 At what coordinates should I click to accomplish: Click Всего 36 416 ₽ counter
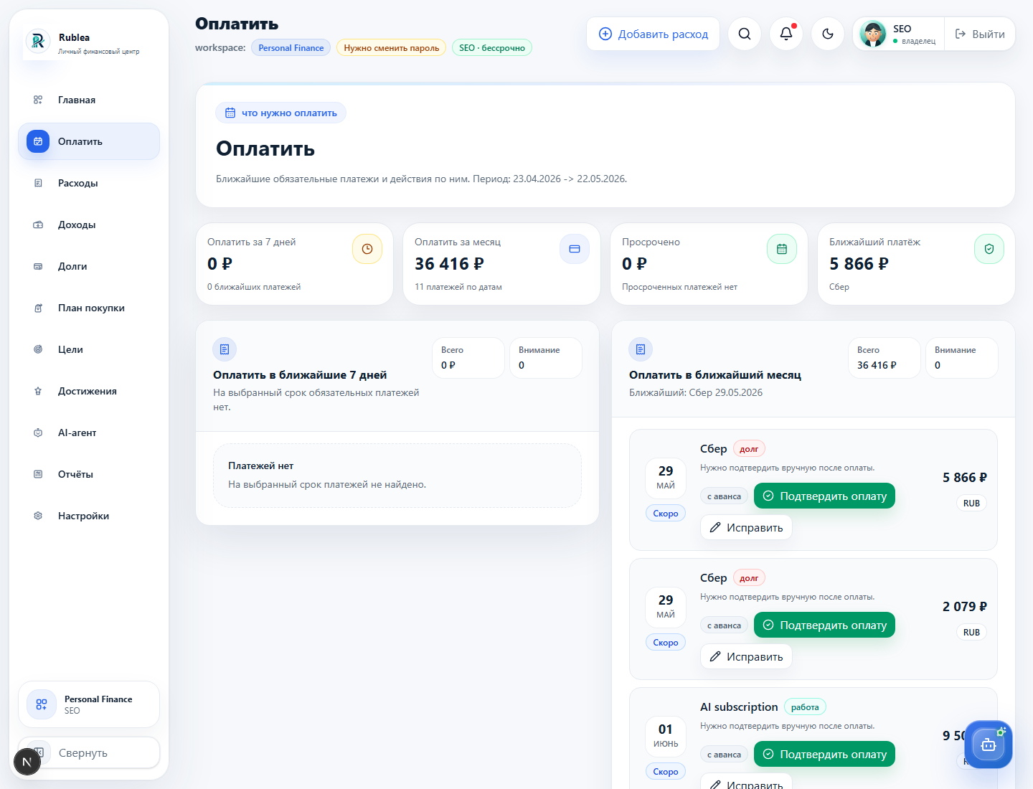[x=885, y=358]
